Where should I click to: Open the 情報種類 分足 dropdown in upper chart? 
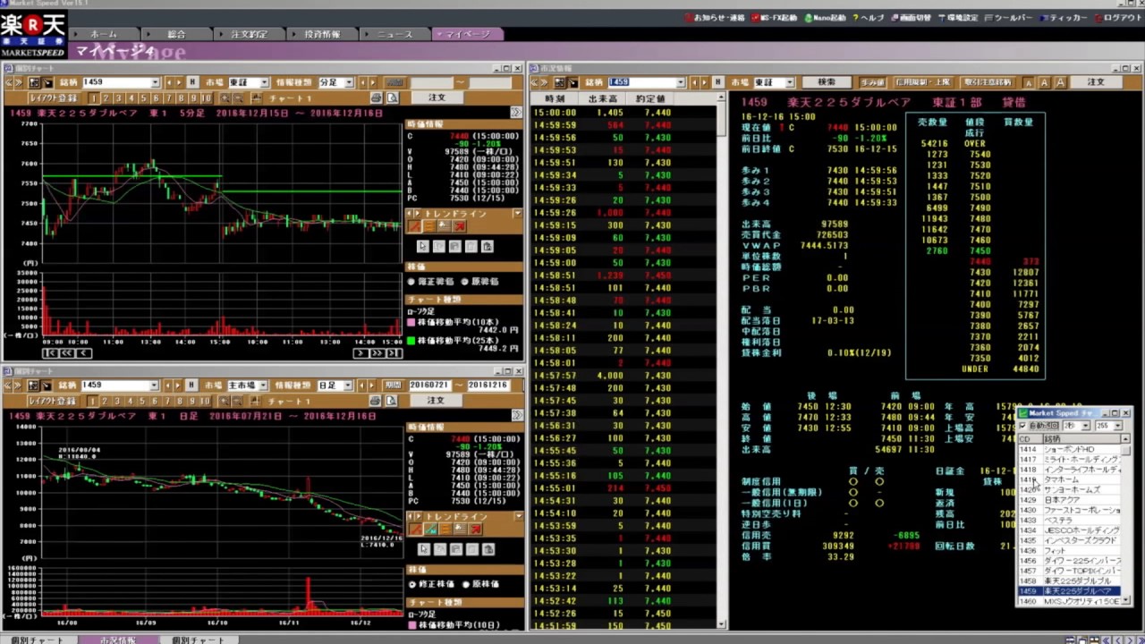pyautogui.click(x=348, y=82)
